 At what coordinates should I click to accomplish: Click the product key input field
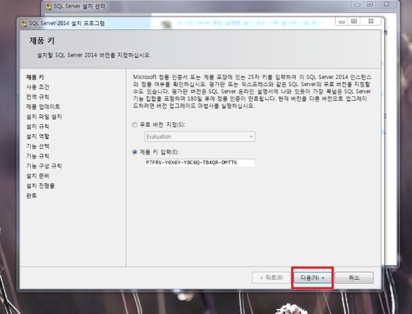(200, 163)
